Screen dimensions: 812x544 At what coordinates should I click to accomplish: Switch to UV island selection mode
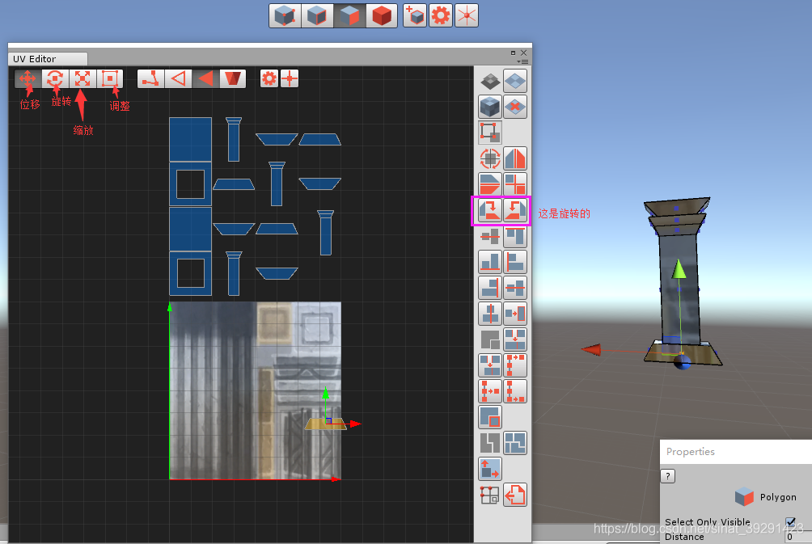click(232, 78)
